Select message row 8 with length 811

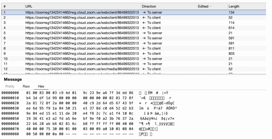[134, 49]
